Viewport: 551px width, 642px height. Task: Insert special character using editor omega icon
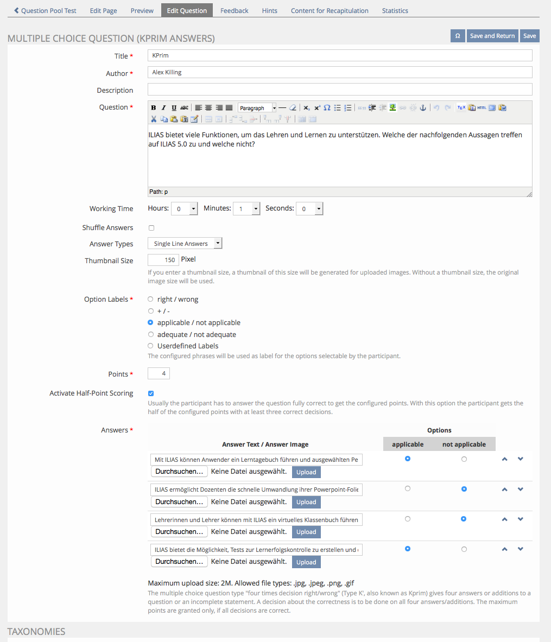pos(327,108)
